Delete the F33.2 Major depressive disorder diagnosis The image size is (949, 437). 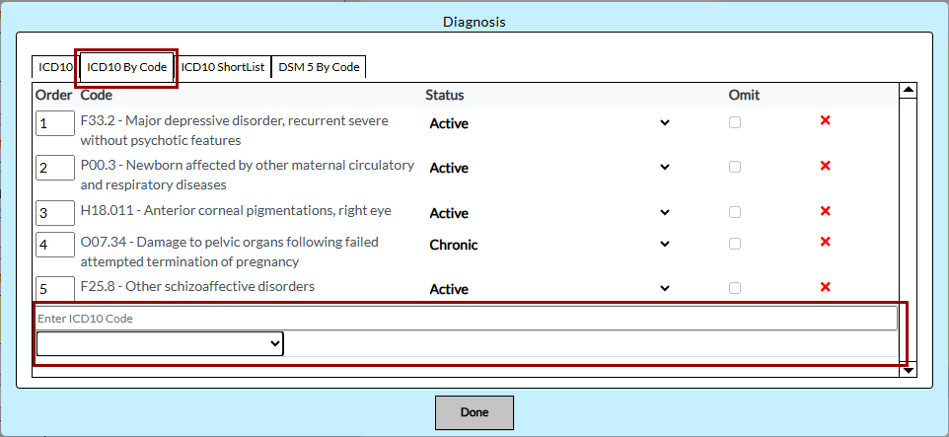826,120
